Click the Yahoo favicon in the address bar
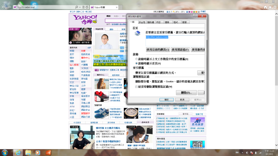278x156 pixels. point(15,7)
